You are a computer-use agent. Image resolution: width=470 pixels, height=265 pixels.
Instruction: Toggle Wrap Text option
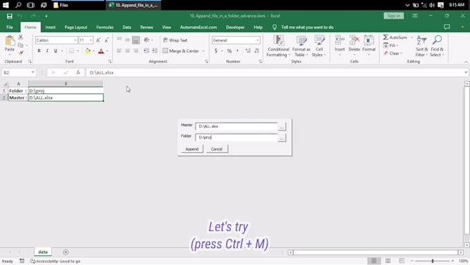[176, 40]
